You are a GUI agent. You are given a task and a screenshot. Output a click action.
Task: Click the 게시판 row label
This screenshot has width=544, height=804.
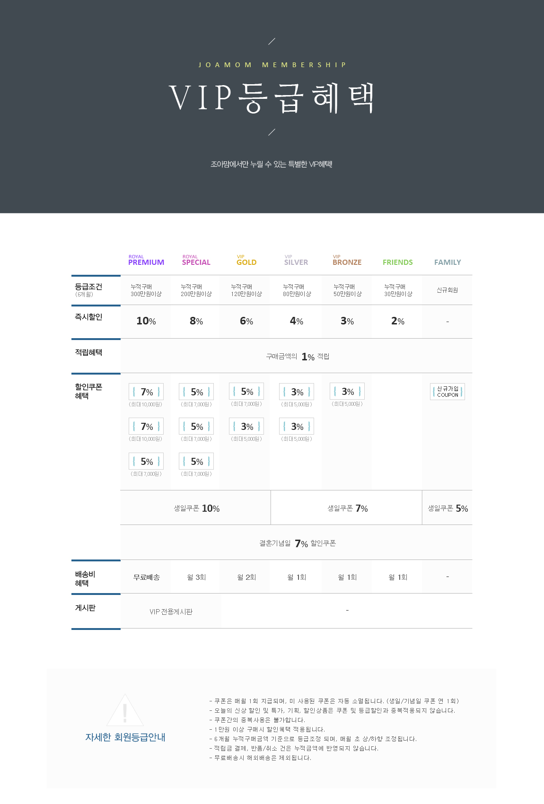(85, 608)
